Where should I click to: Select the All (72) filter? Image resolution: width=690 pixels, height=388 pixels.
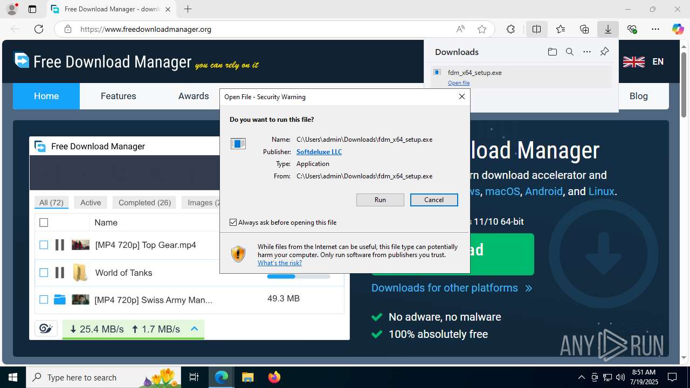pos(52,203)
